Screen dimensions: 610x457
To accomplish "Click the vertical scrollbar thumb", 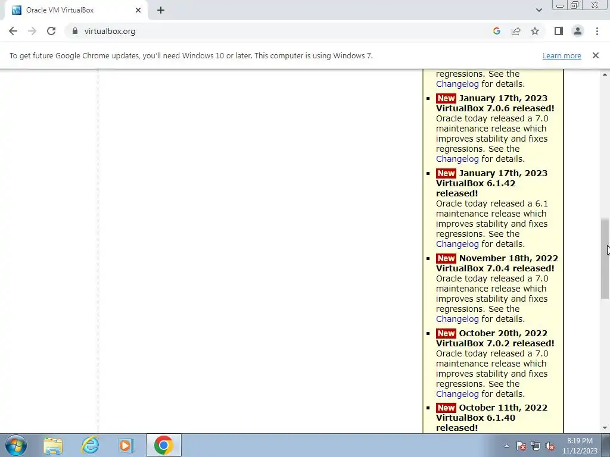I will click(605, 258).
